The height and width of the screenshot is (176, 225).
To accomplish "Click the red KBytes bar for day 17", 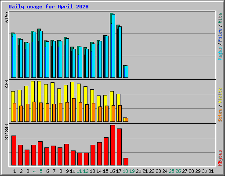I will [119, 147].
